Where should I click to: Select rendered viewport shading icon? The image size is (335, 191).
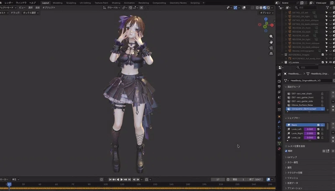tap(268, 8)
